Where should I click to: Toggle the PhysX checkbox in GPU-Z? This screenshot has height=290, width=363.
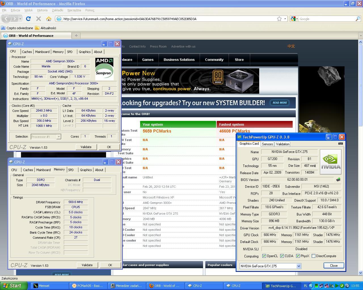(x=298, y=256)
